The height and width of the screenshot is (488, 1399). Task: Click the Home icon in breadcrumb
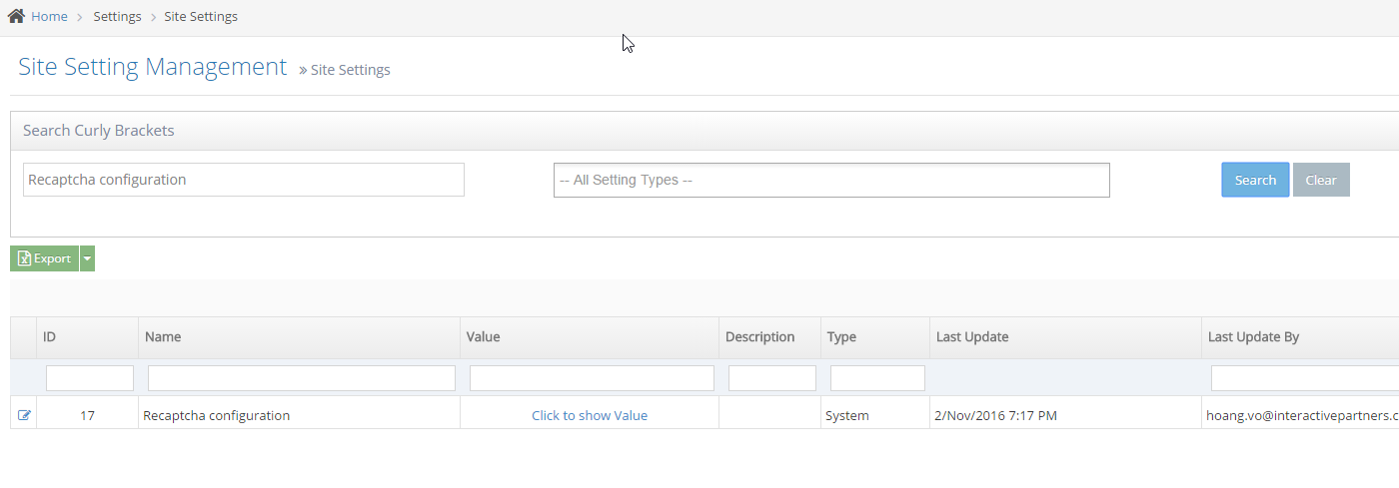(x=16, y=17)
